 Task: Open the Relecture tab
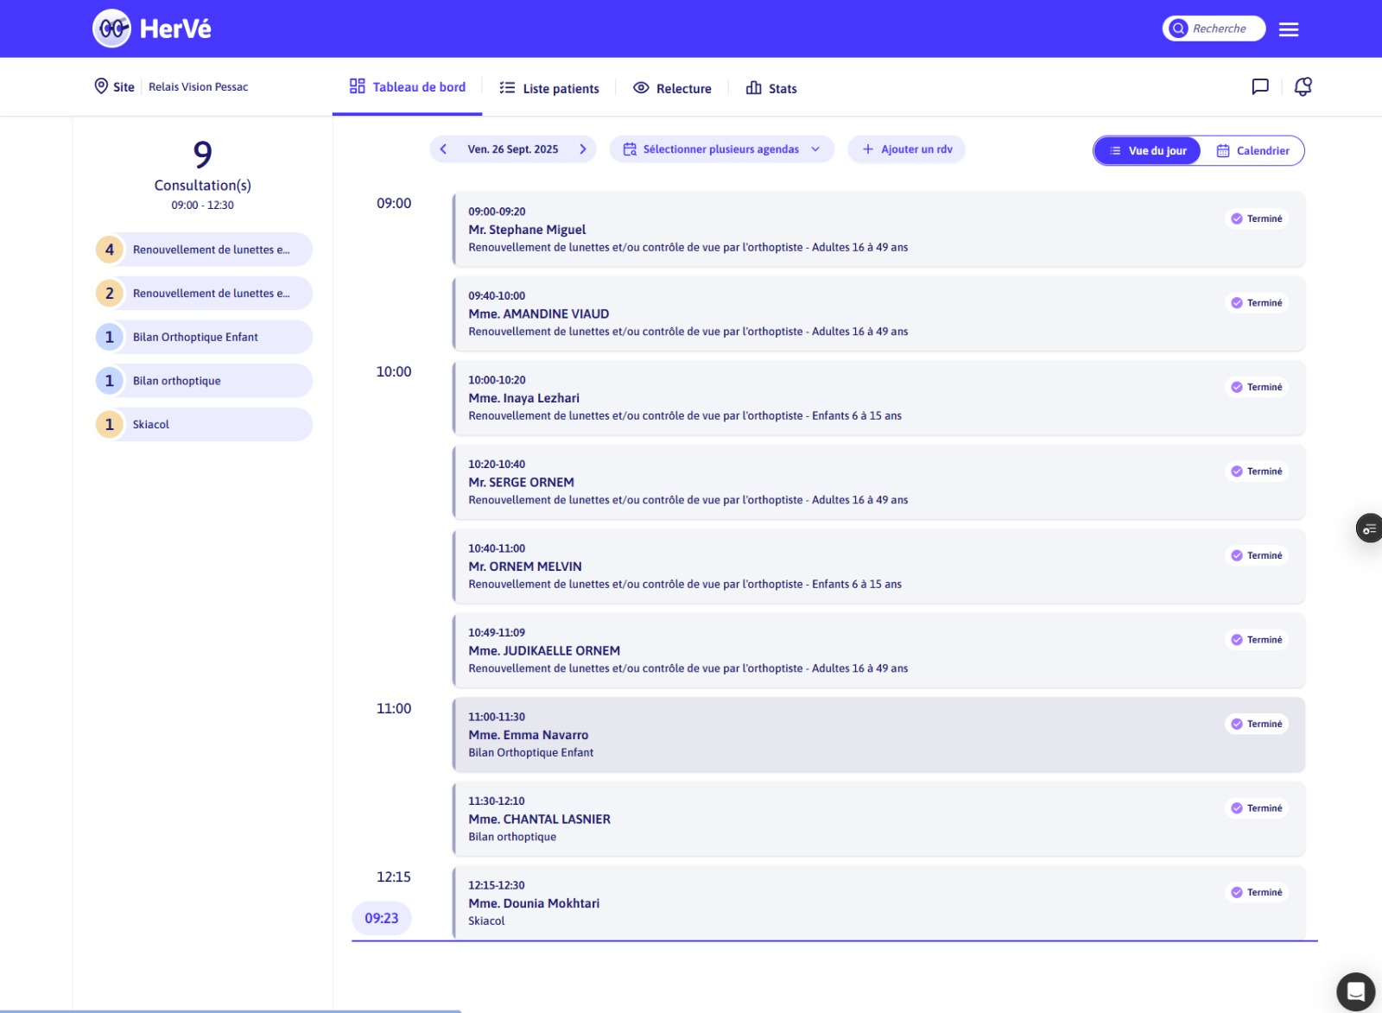[672, 88]
